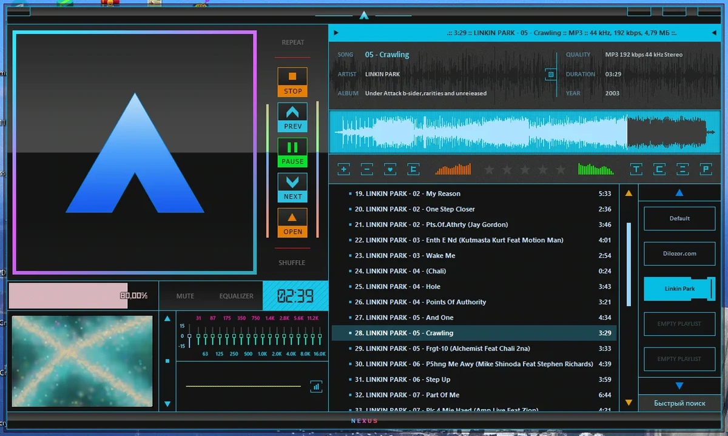Image resolution: width=728 pixels, height=436 pixels.
Task: Click the NEXUS label at the bottom
Action: (364, 421)
